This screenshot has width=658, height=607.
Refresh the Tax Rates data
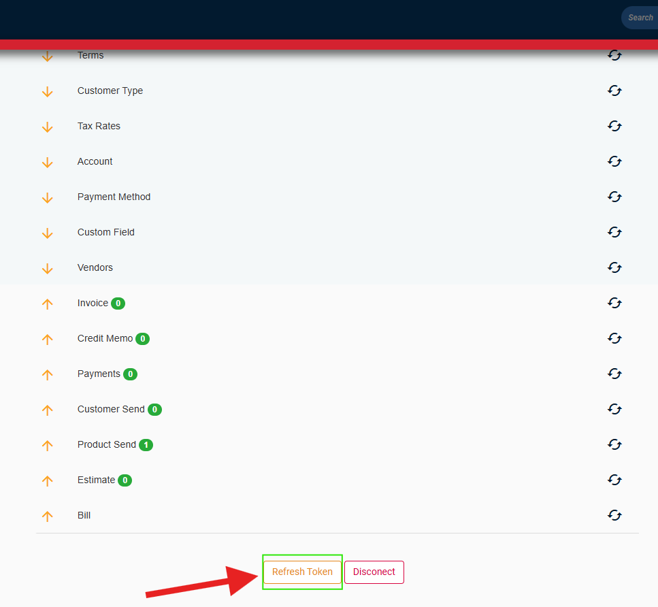coord(614,126)
